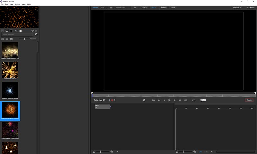Click the star favorite icon

click(x=33, y=31)
